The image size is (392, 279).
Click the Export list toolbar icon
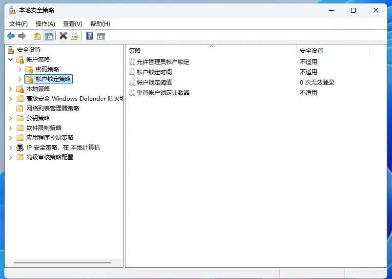pos(75,36)
